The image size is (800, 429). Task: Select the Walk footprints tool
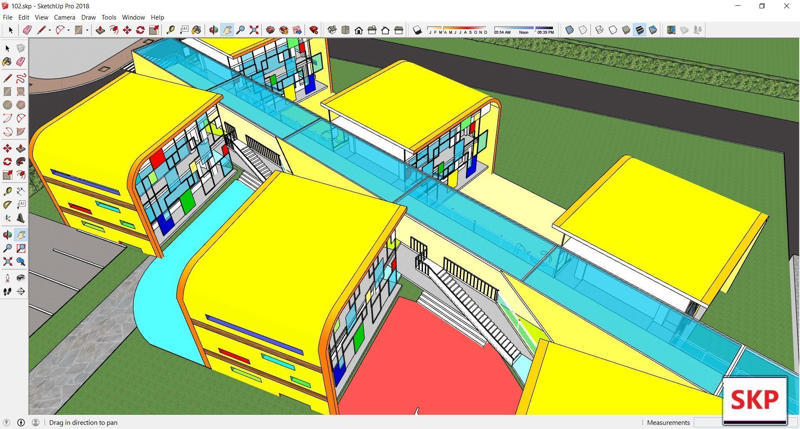(7, 292)
